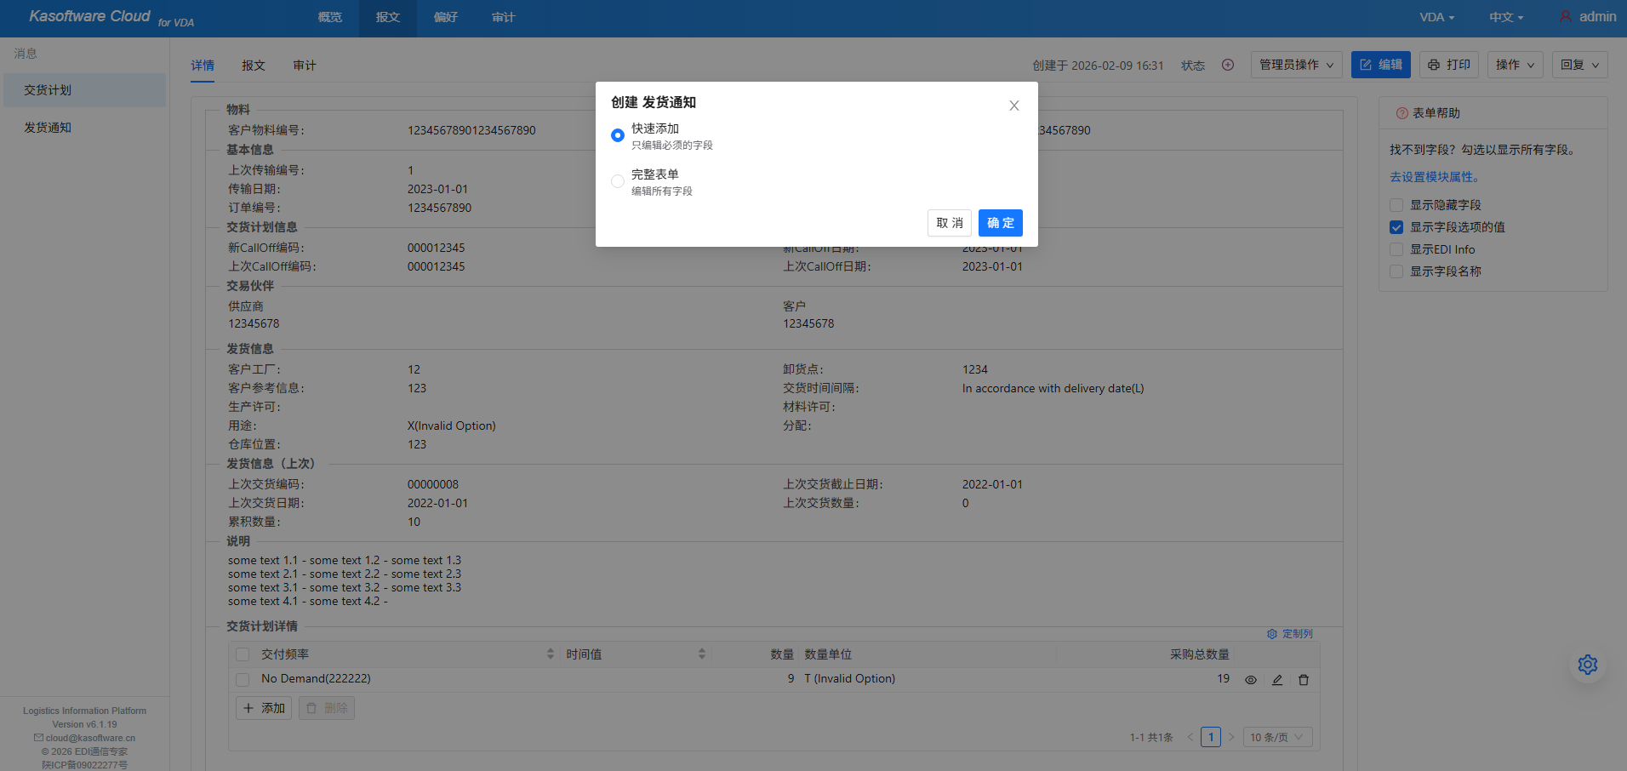Toggle the 显示EDI Info checkbox
The width and height of the screenshot is (1627, 771).
pyautogui.click(x=1396, y=249)
